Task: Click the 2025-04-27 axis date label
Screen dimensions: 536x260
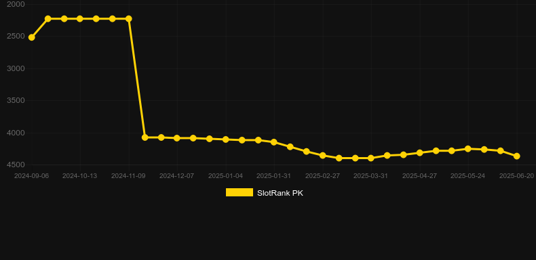Action: [420, 176]
